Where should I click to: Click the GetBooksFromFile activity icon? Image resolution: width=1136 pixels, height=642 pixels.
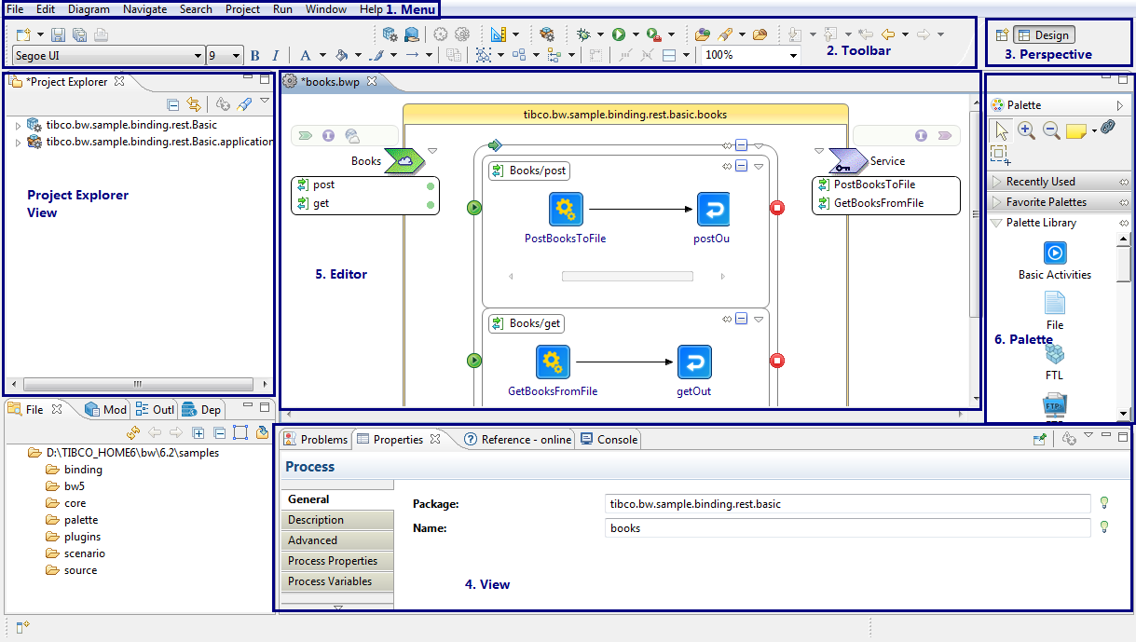(553, 362)
